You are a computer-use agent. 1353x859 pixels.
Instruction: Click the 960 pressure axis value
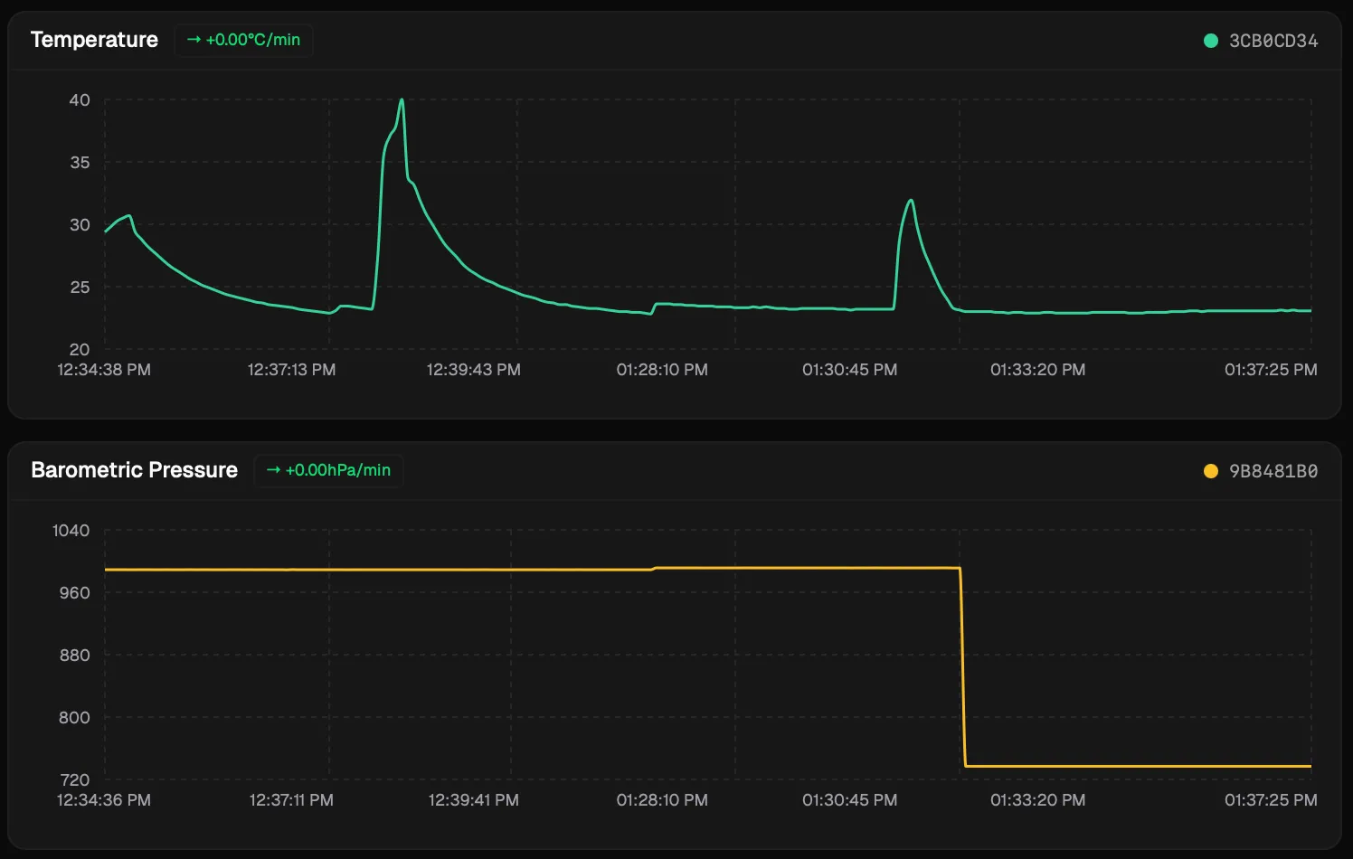click(74, 593)
